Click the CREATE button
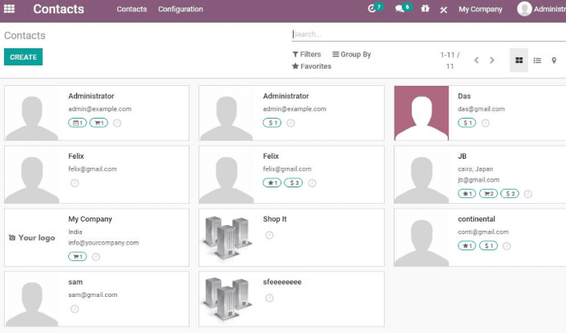Screen dimensions: 566x333 point(23,57)
